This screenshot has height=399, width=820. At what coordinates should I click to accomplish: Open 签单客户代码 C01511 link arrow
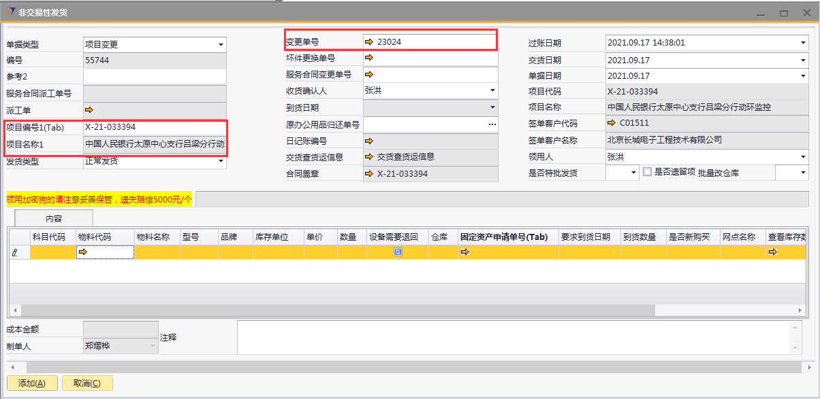tap(611, 123)
